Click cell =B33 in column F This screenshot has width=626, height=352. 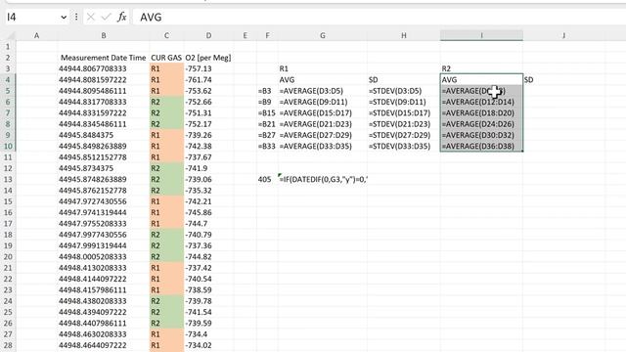click(267, 146)
